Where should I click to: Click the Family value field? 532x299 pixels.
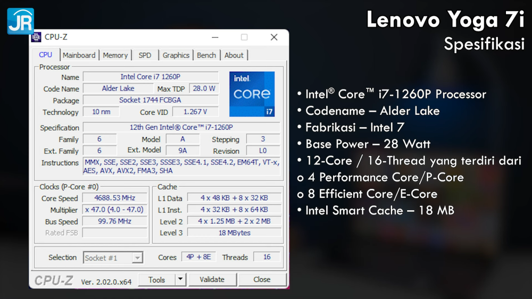click(x=99, y=139)
